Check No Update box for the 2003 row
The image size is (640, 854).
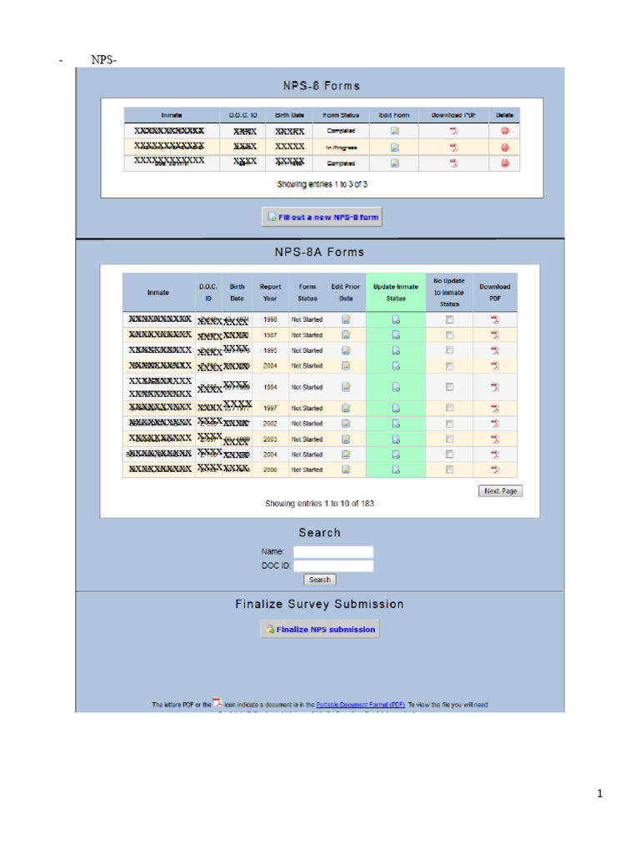[449, 439]
